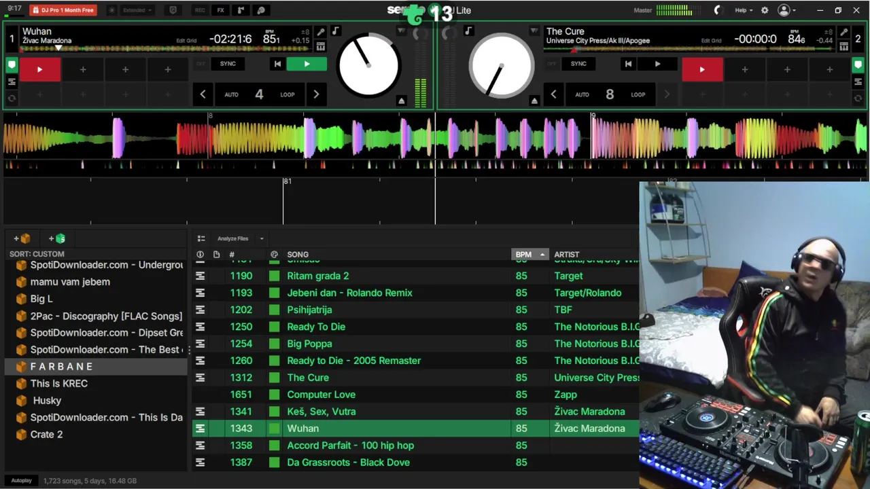The image size is (870, 489).
Task: Activate deck 2 8-beat auto loop
Action: pos(610,94)
